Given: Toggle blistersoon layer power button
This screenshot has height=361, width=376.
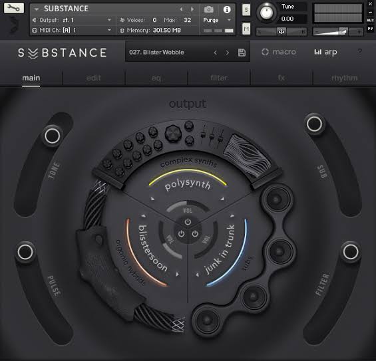Looking at the screenshot, I should coord(181,233).
